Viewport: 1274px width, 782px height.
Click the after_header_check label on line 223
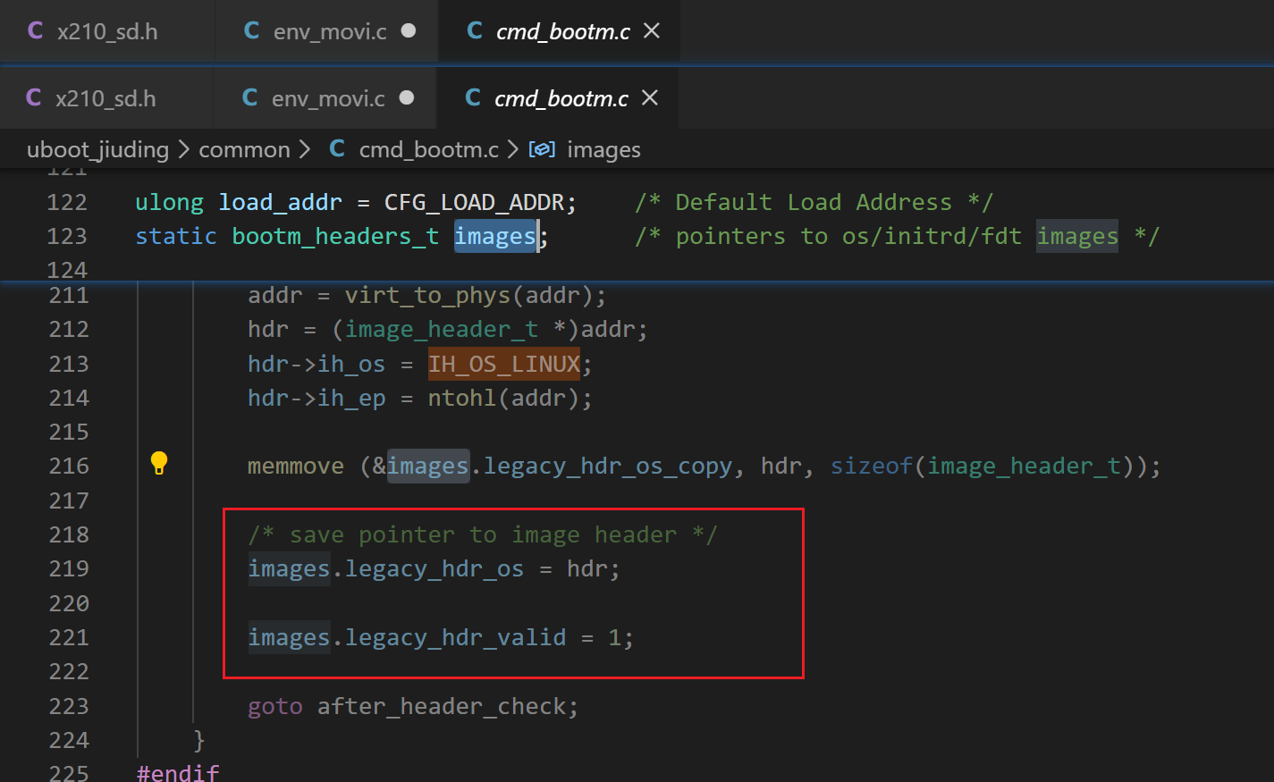(442, 707)
